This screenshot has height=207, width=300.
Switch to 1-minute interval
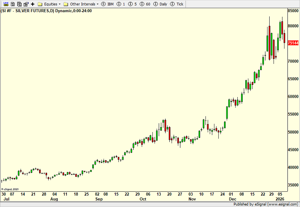pos(121,4)
